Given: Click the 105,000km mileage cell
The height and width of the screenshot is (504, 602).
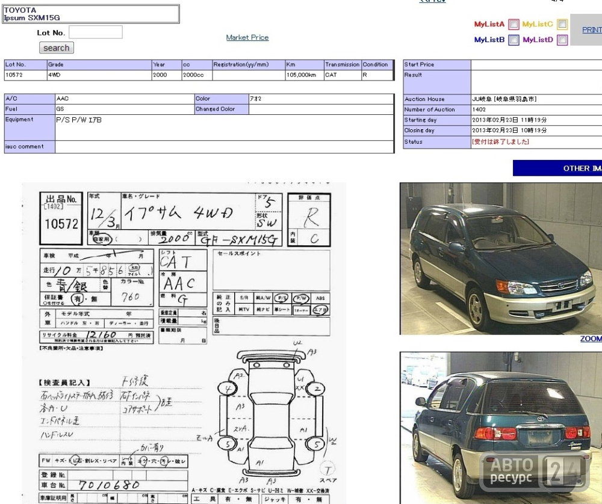Looking at the screenshot, I should tap(304, 75).
